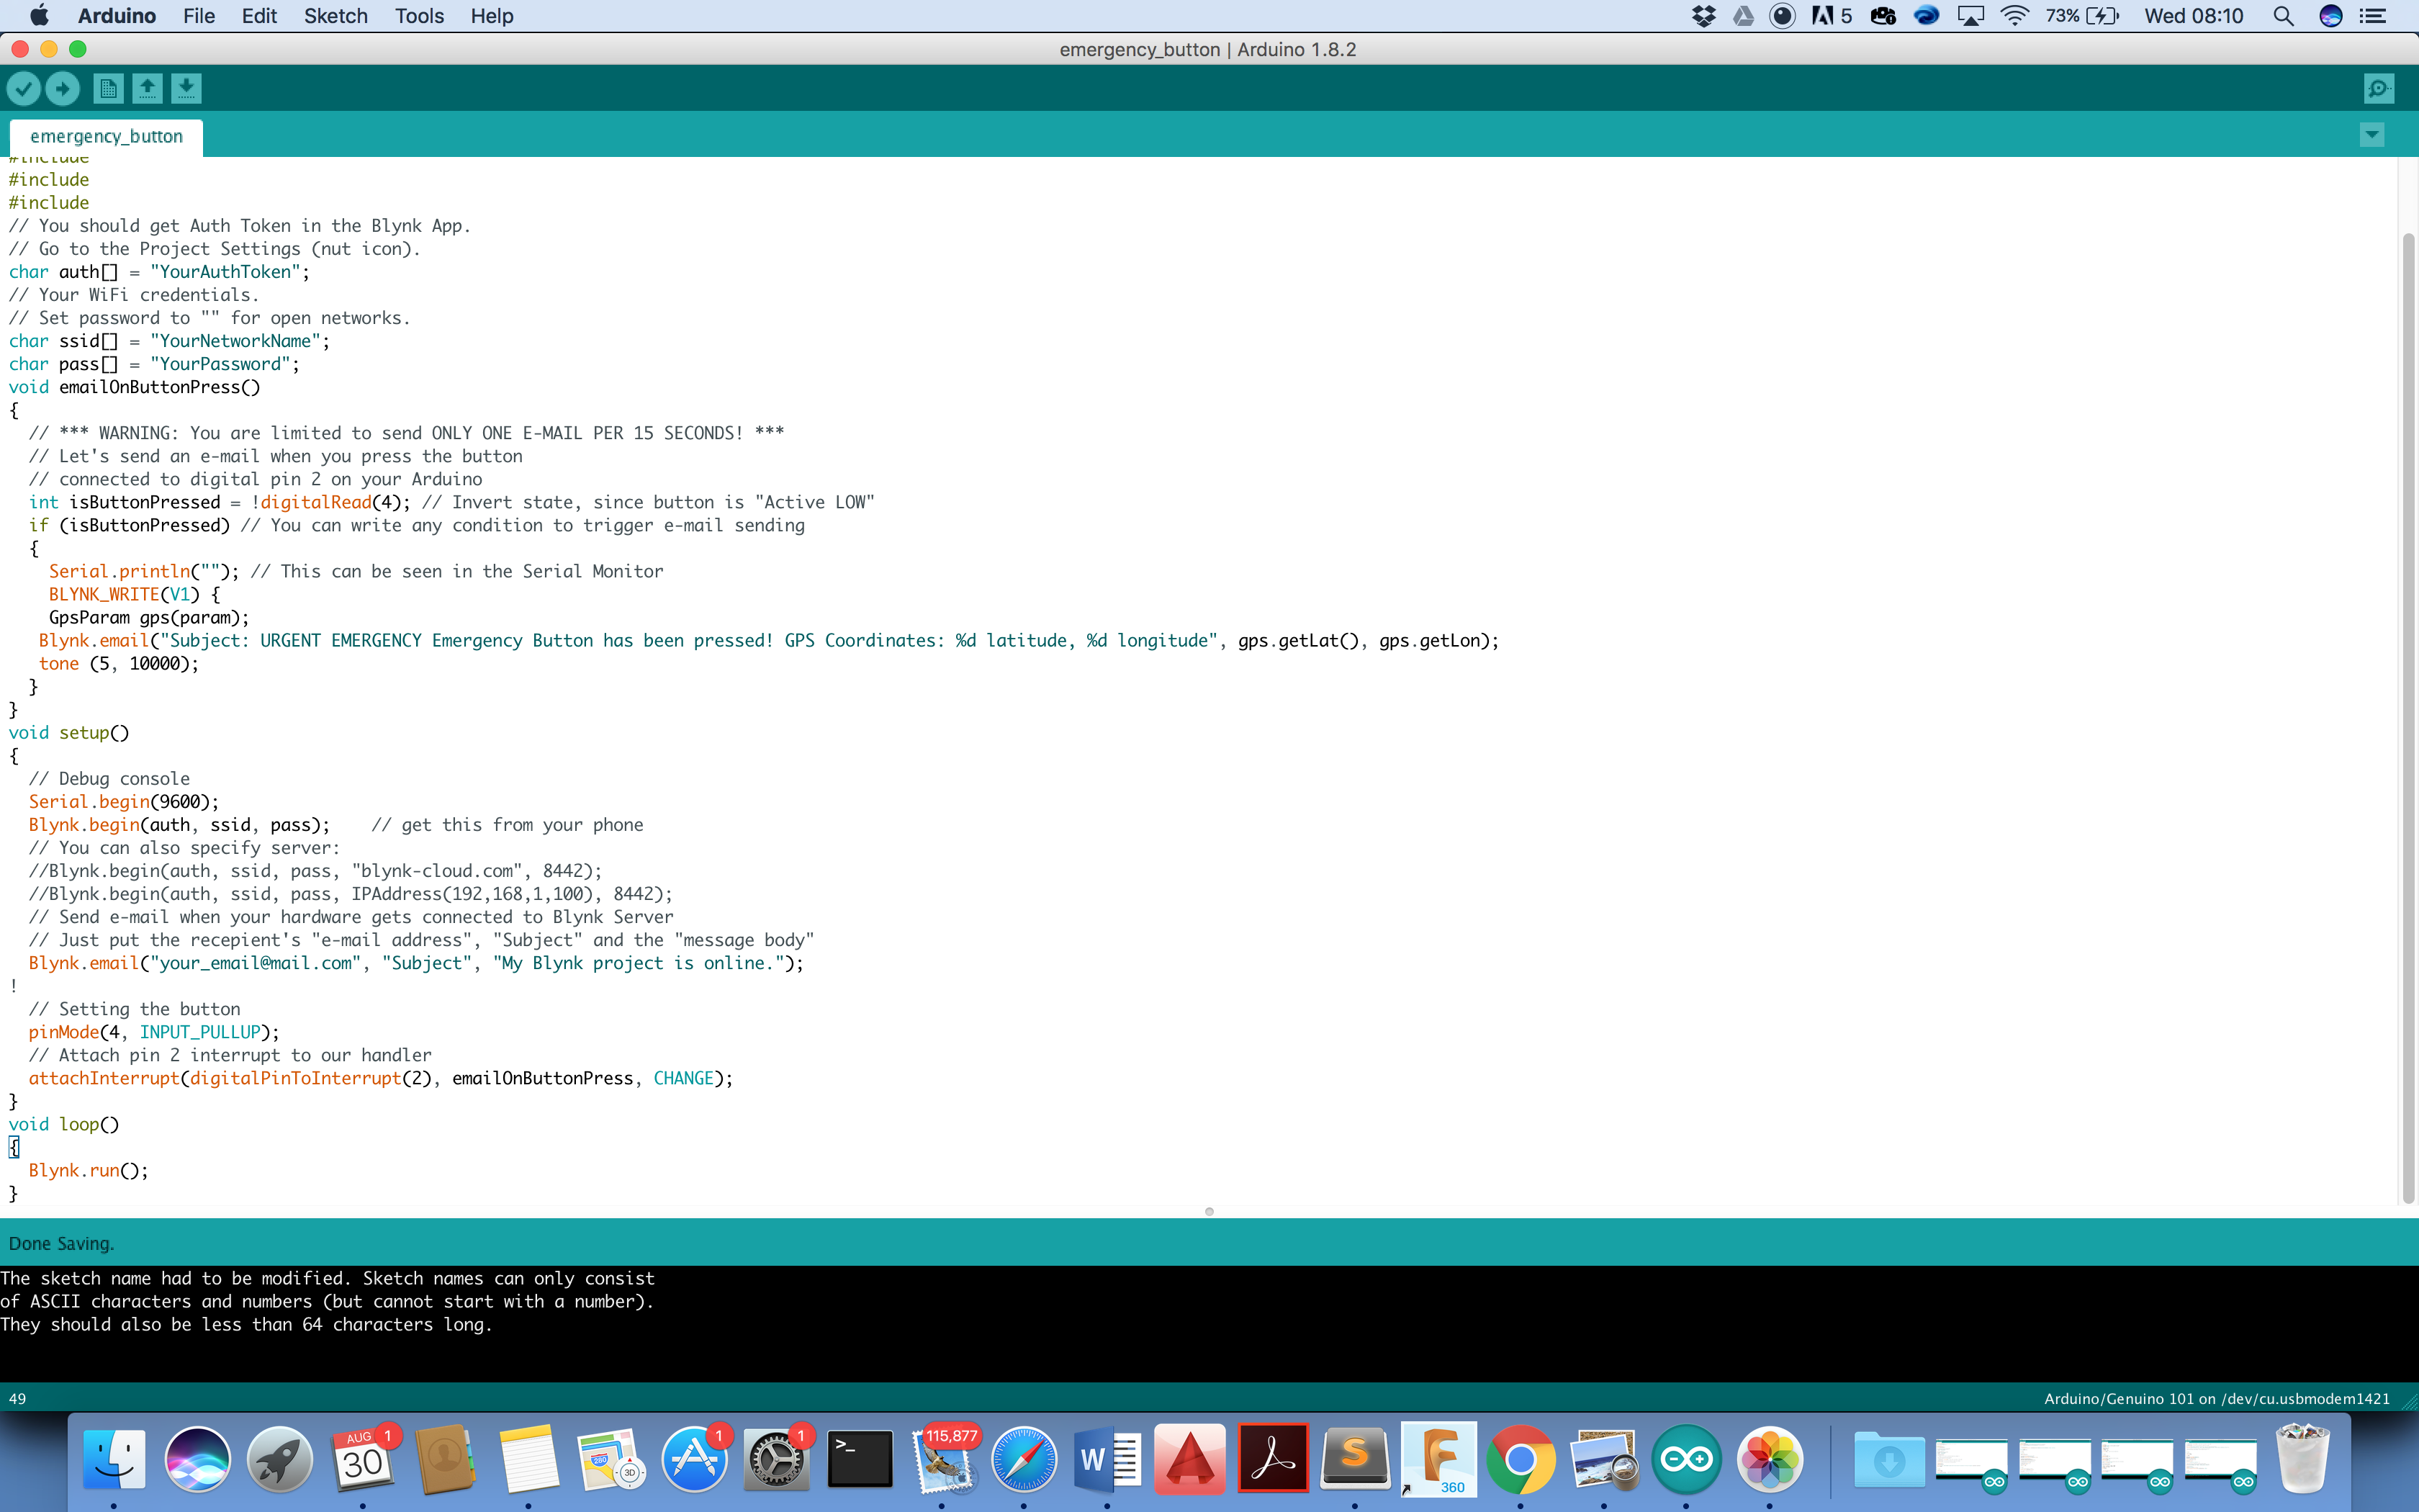Click the "YourAuthToken" string in code
The height and width of the screenshot is (1512, 2419).
225,272
